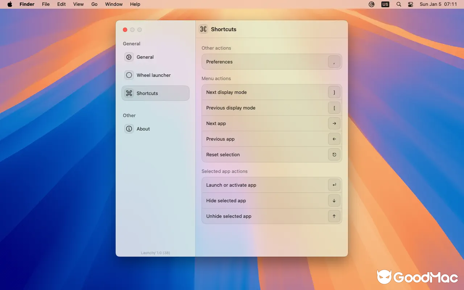Select the Unhide selected app label
Viewport: 464px width, 290px height.
229,216
